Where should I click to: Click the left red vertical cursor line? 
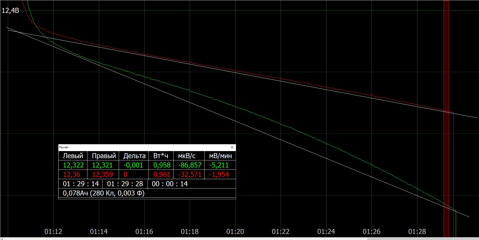coord(444,119)
